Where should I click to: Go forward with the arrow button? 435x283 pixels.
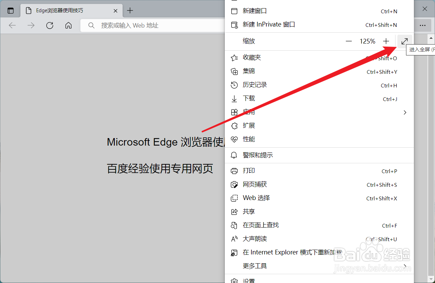click(x=31, y=26)
